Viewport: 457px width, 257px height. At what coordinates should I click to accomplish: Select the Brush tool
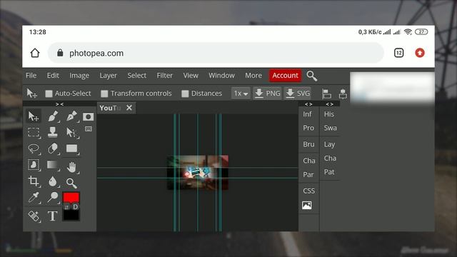pos(53,116)
